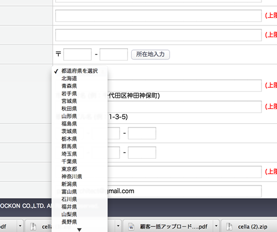This screenshot has width=277, height=232.
Task: Focus the second postal code field
Action: (x=114, y=54)
